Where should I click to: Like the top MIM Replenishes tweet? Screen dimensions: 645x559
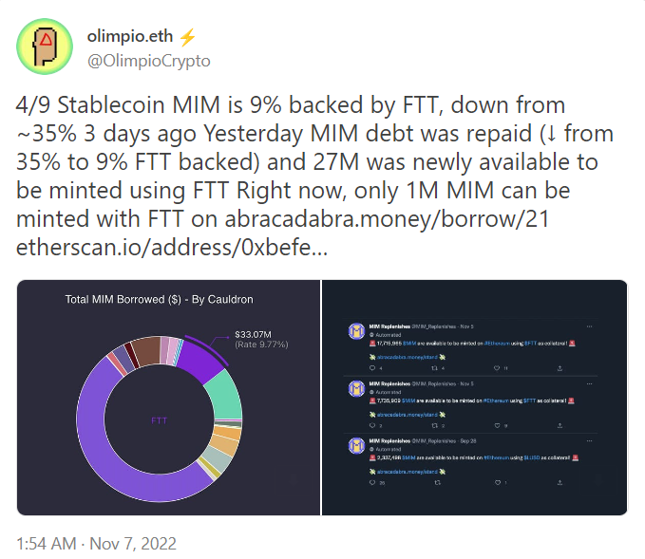(x=497, y=368)
